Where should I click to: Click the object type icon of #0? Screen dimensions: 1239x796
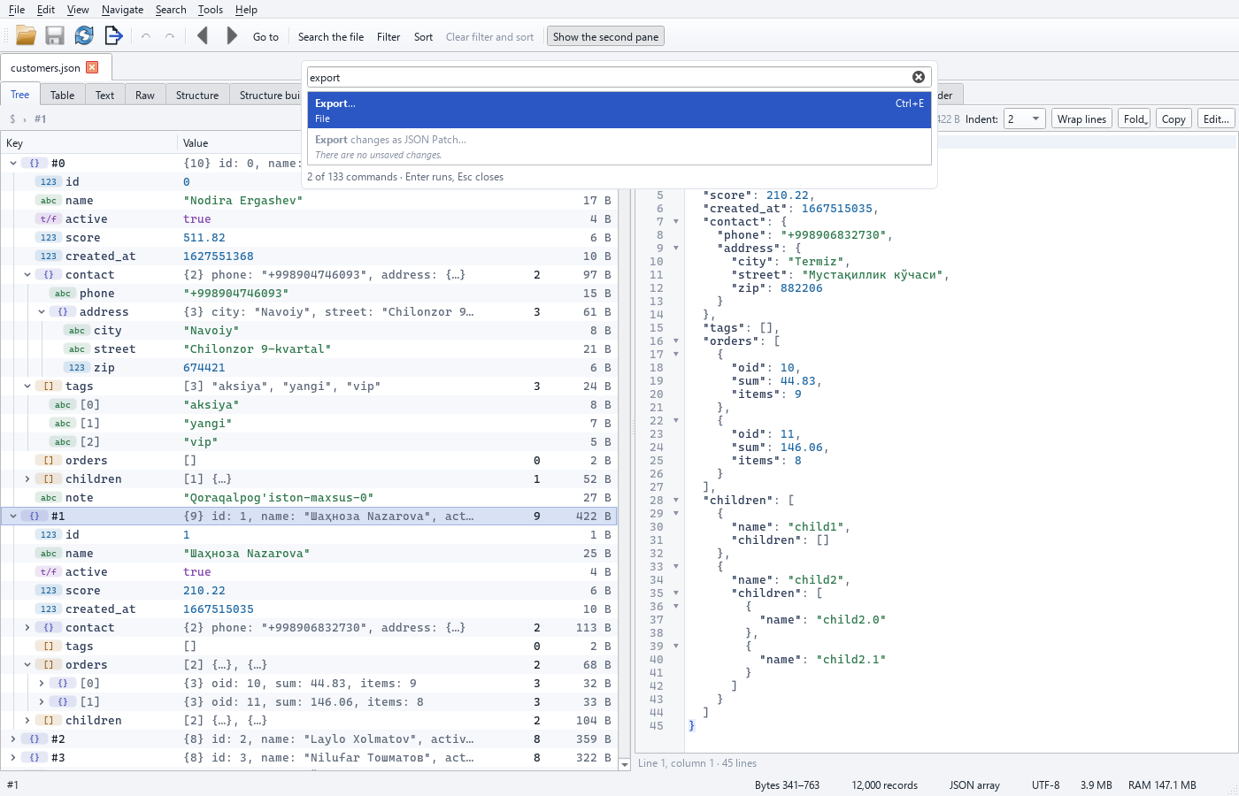click(x=35, y=163)
